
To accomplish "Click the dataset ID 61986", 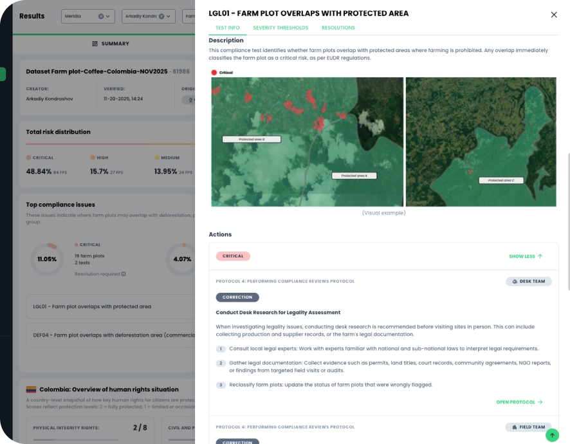I will click(x=181, y=71).
